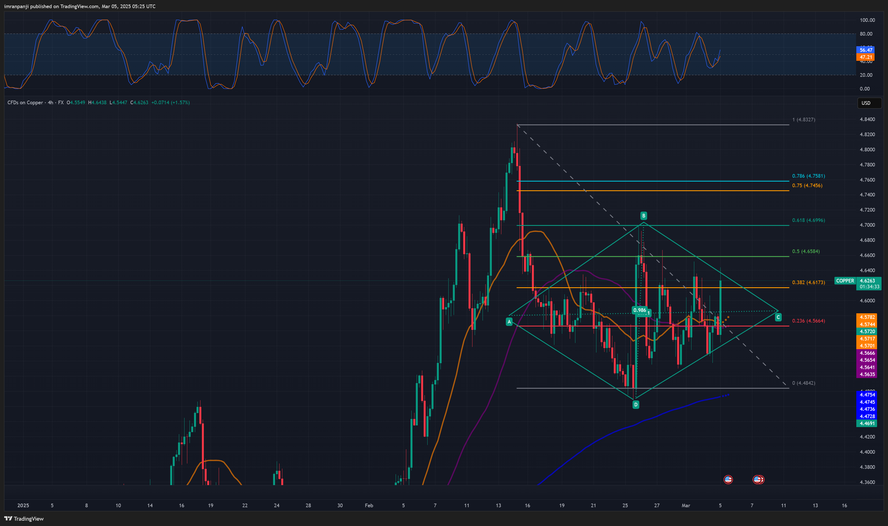Click the blue price tag 4.4754

pyautogui.click(x=867, y=395)
